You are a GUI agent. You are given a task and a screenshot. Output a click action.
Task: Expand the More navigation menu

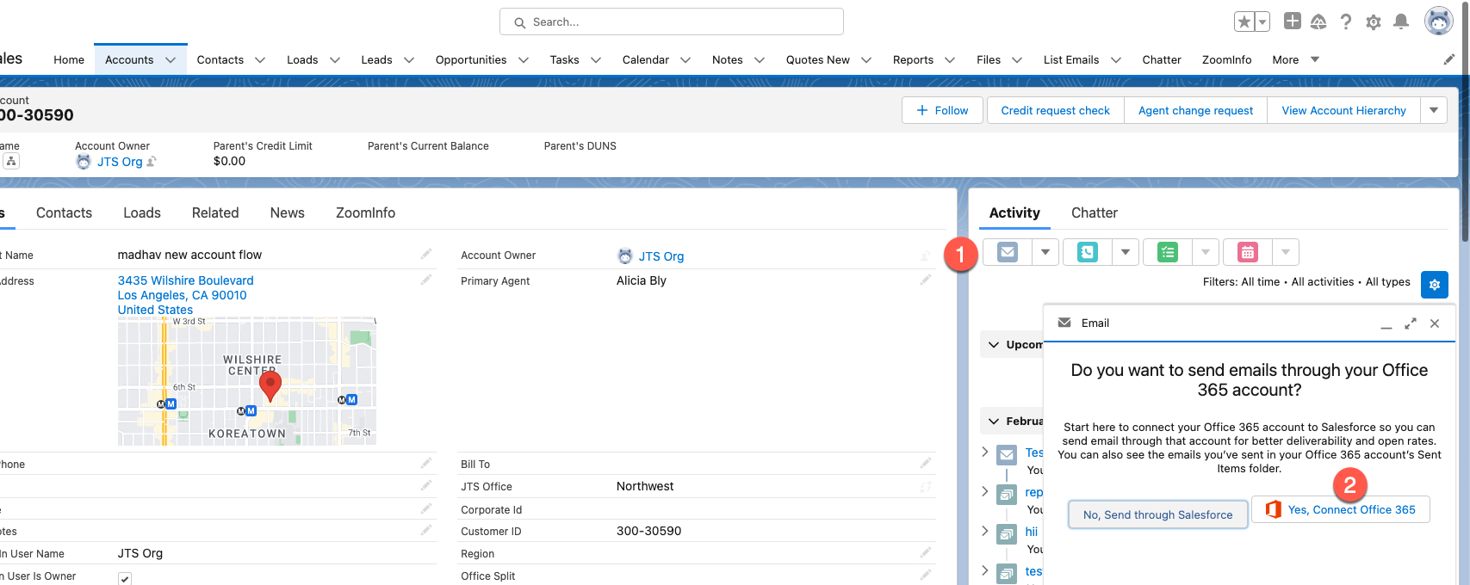(x=1296, y=59)
